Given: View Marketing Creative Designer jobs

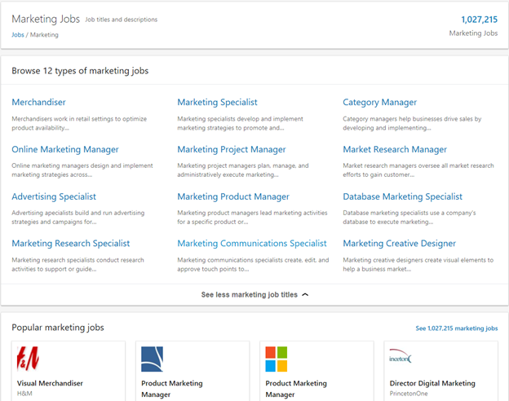Looking at the screenshot, I should click(x=399, y=244).
